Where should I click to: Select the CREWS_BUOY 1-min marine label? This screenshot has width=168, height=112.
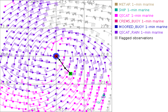pos(141,21)
